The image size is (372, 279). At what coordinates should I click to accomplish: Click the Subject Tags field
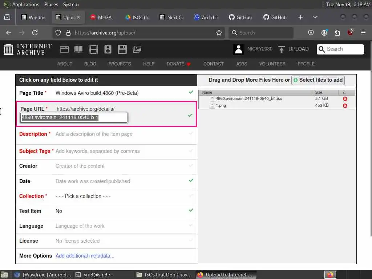click(x=106, y=151)
